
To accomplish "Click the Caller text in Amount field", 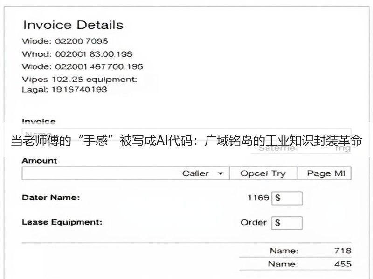I will pyautogui.click(x=195, y=173).
